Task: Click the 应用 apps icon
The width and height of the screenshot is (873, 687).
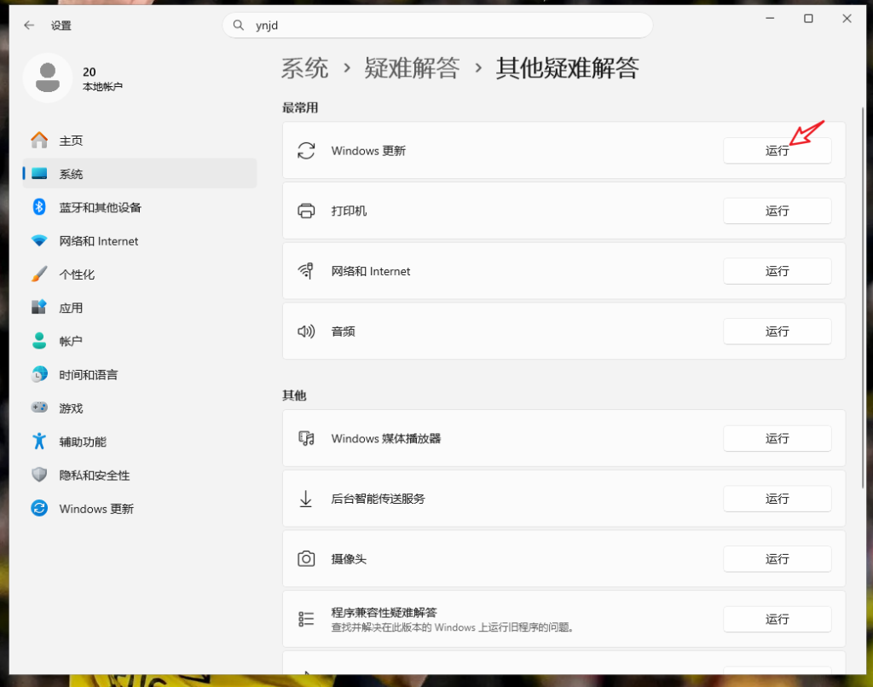Action: click(39, 308)
